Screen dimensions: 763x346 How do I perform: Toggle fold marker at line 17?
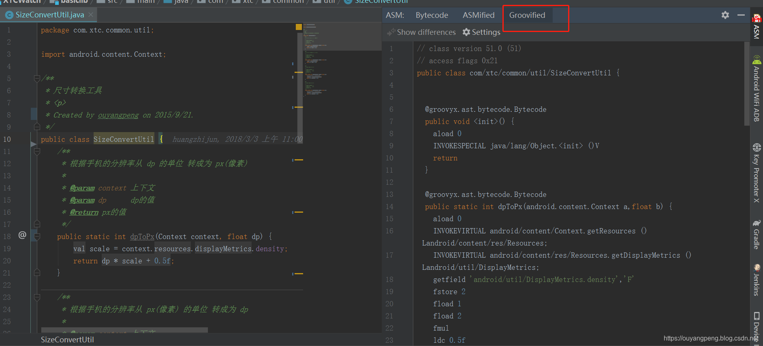pos(37,224)
